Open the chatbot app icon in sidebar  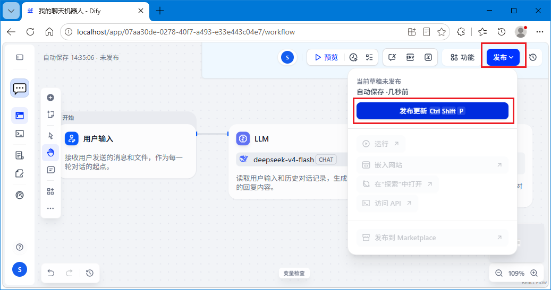tap(20, 88)
